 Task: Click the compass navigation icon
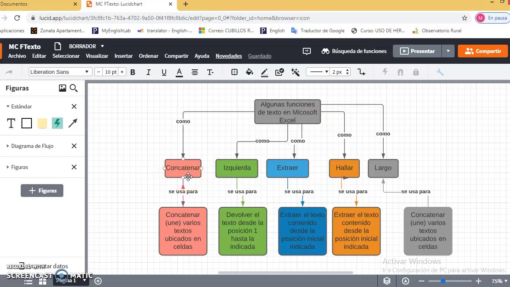click(x=406, y=281)
